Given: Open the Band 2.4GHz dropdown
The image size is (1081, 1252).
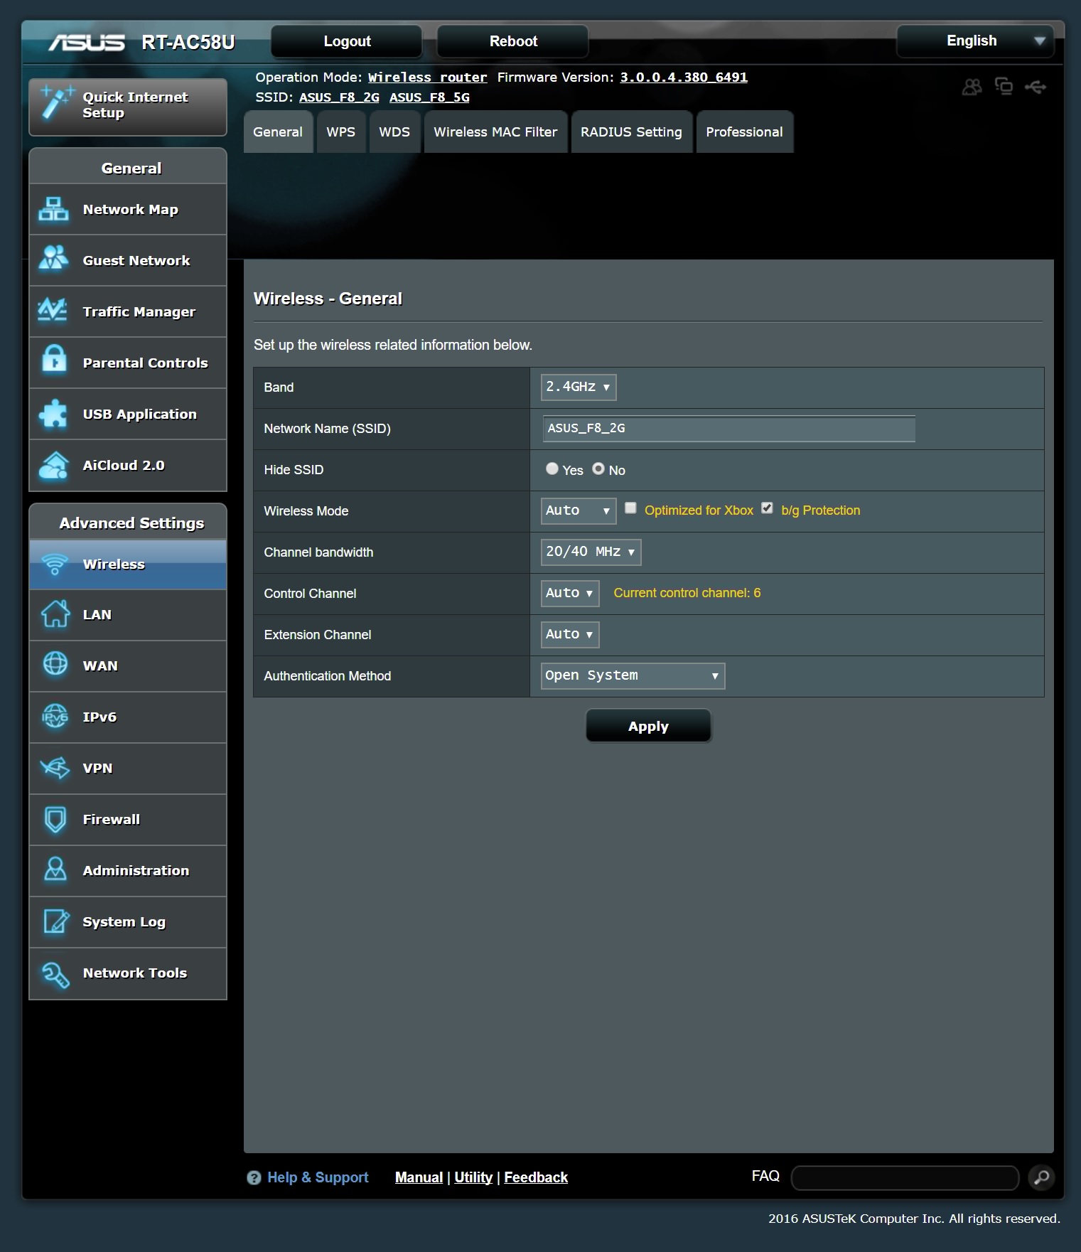Looking at the screenshot, I should (x=579, y=387).
